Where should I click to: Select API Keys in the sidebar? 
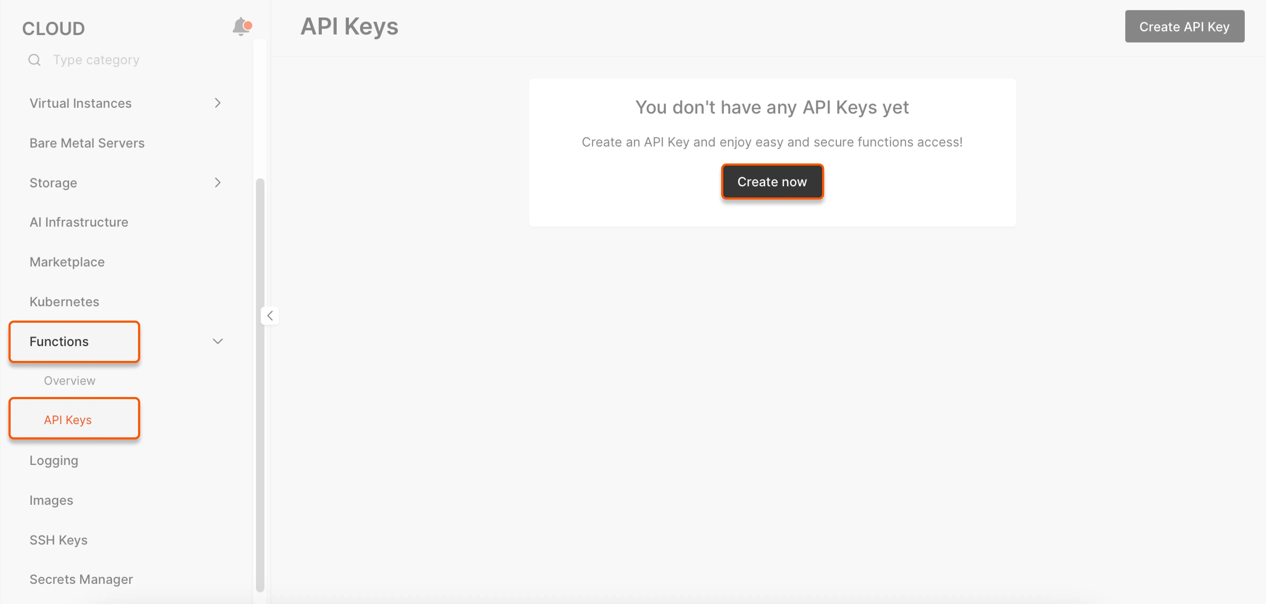(x=67, y=419)
